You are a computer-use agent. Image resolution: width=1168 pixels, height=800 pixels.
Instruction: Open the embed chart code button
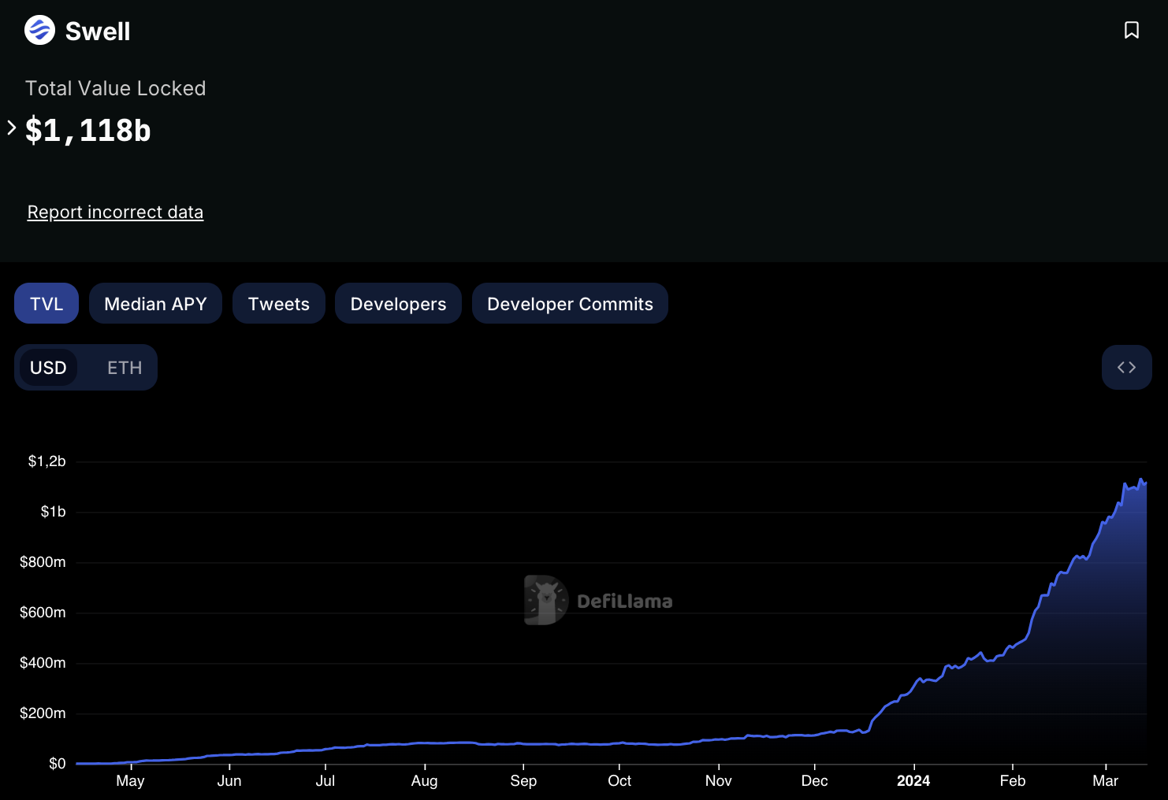pyautogui.click(x=1126, y=367)
